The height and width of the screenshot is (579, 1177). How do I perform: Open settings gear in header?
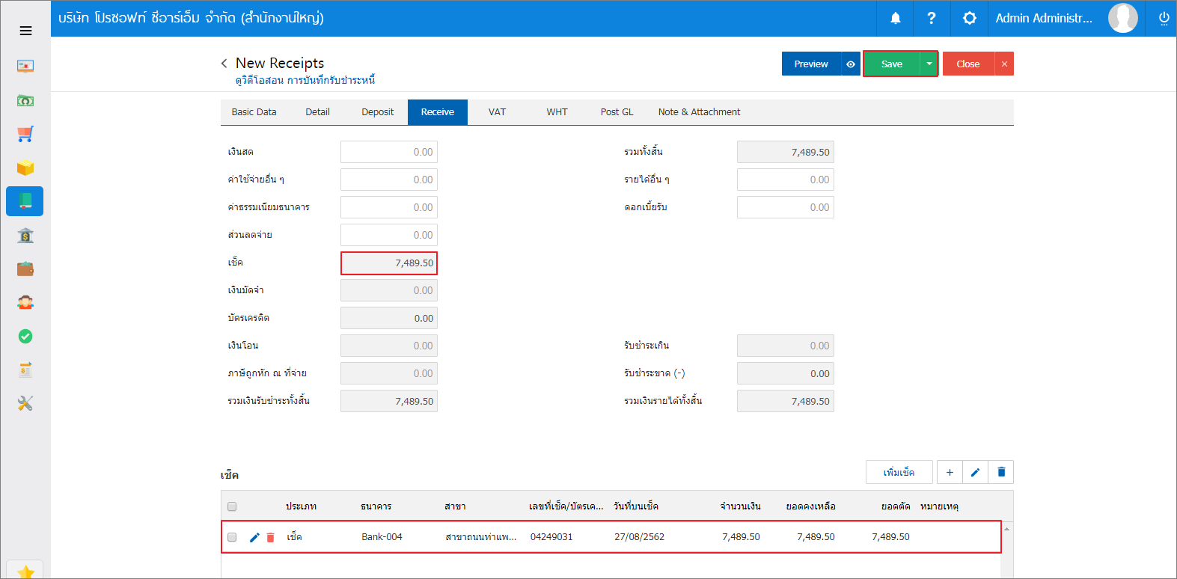point(970,18)
